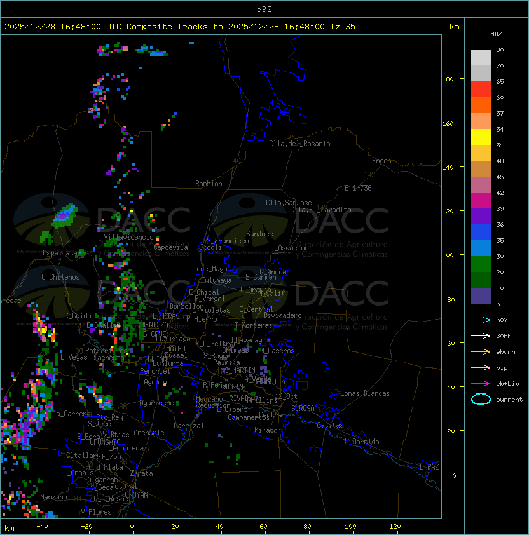Click the 'TUNUYAN' map label
529x535 pixels.
coord(135,495)
